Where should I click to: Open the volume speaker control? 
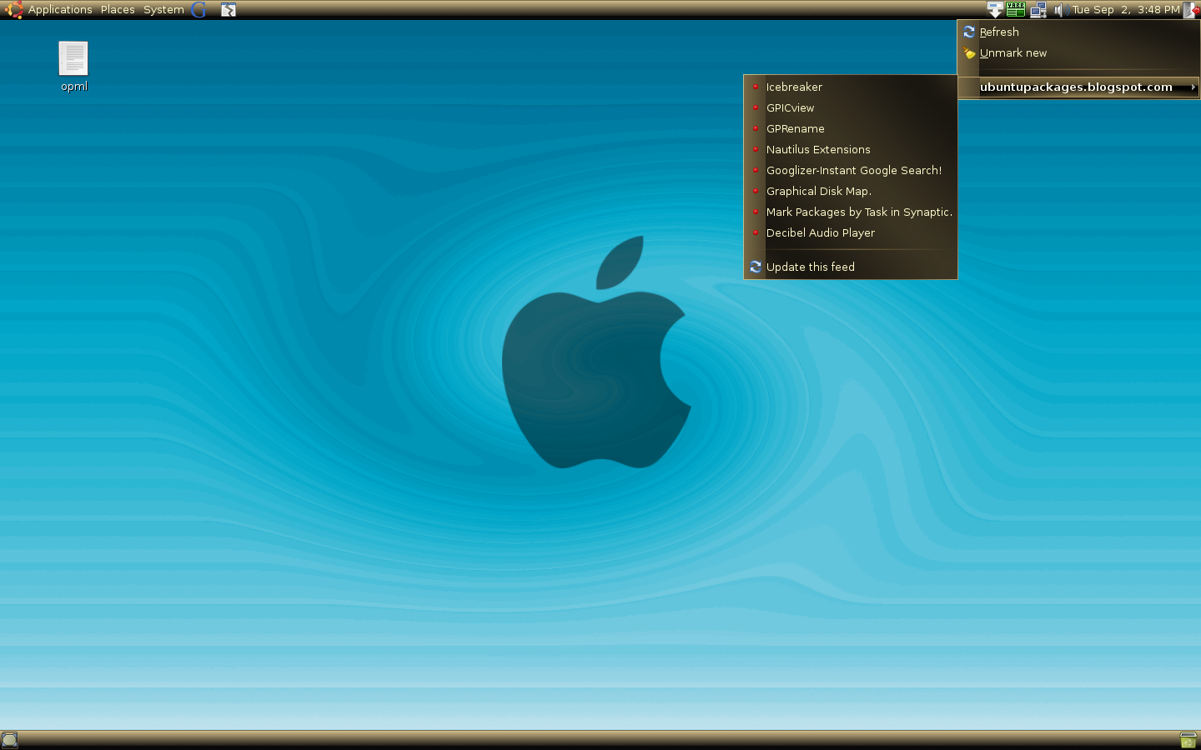[1059, 10]
